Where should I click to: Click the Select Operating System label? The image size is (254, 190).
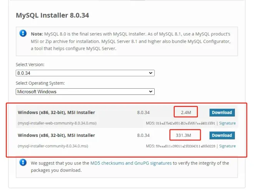pos(40,83)
